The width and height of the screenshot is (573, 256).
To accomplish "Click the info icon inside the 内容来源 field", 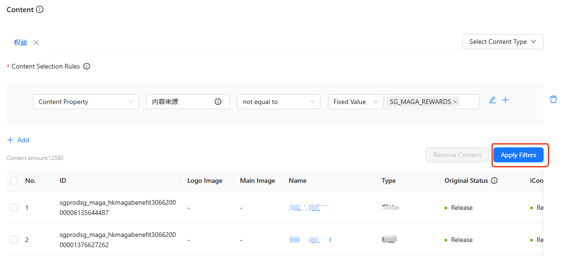I will pyautogui.click(x=218, y=102).
